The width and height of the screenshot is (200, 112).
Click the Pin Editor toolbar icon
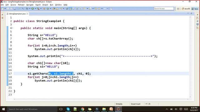pos(111,9)
